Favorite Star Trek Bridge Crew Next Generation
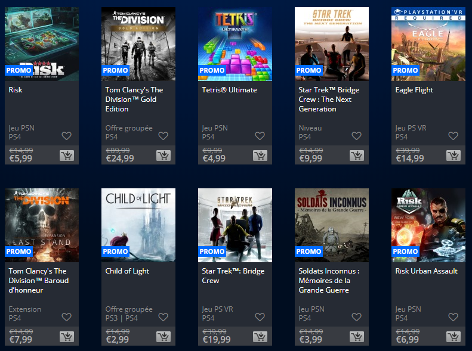Viewport: 472px width, 351px height. 356,136
